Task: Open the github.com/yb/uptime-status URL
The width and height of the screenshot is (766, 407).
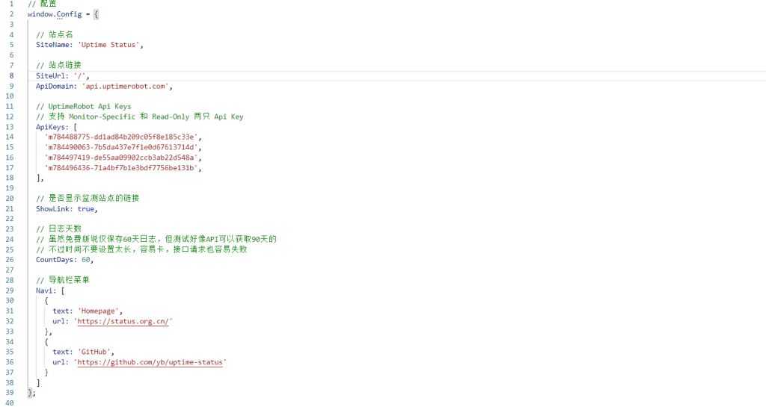Action: click(x=150, y=362)
